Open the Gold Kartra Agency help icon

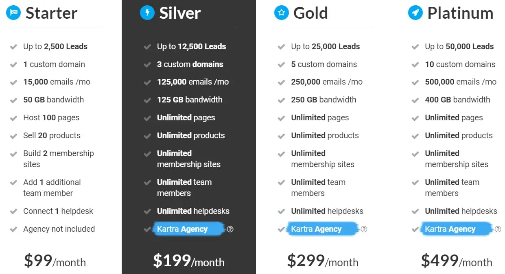tap(364, 229)
